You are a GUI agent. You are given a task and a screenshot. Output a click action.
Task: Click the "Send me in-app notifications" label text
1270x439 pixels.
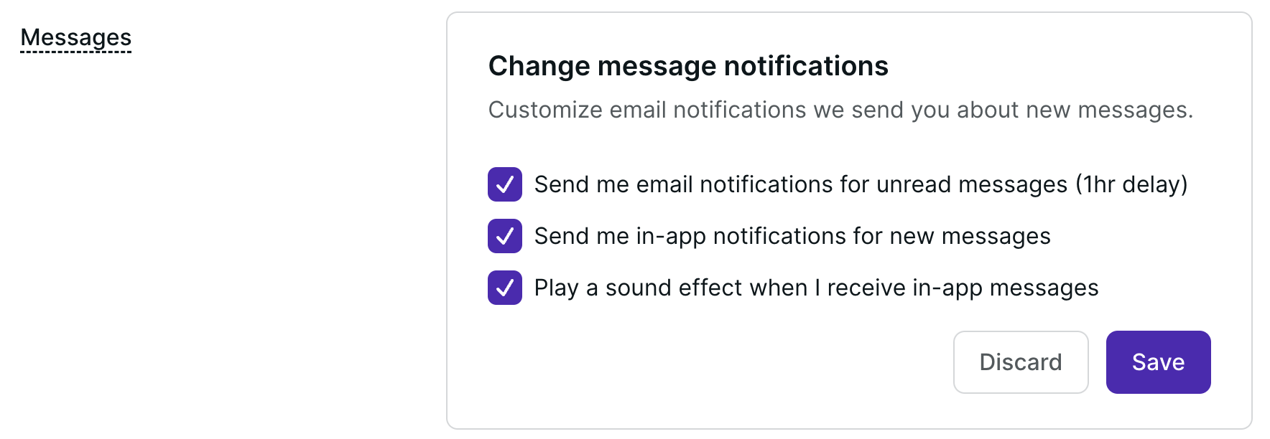tap(690, 236)
